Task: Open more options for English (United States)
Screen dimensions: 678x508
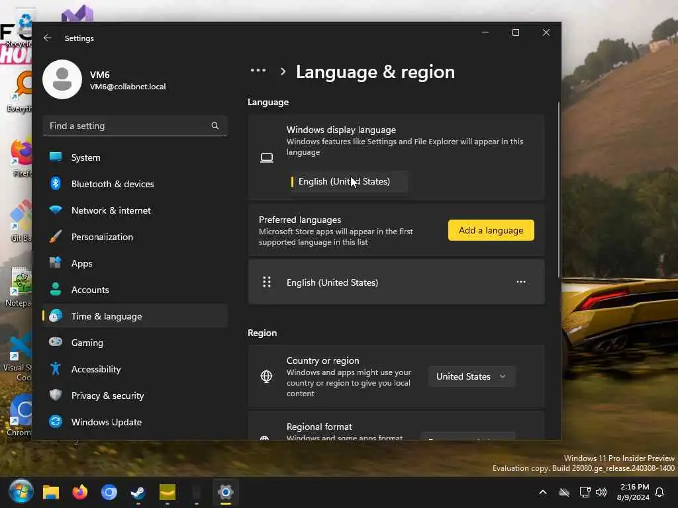Action: click(521, 282)
